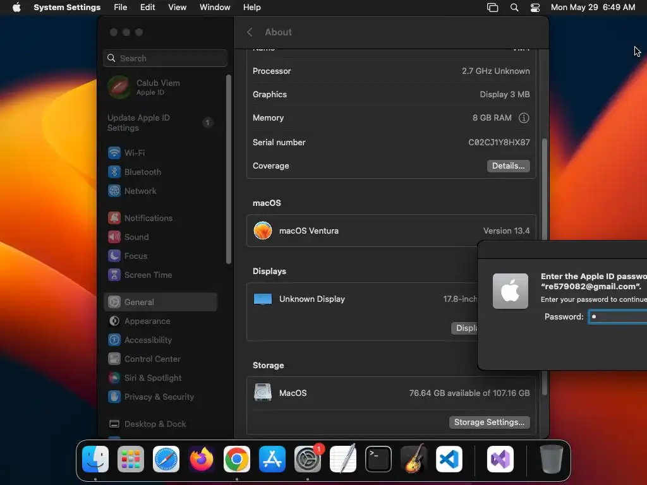Open the Window menu
Viewport: 647px width, 485px height.
tap(215, 8)
